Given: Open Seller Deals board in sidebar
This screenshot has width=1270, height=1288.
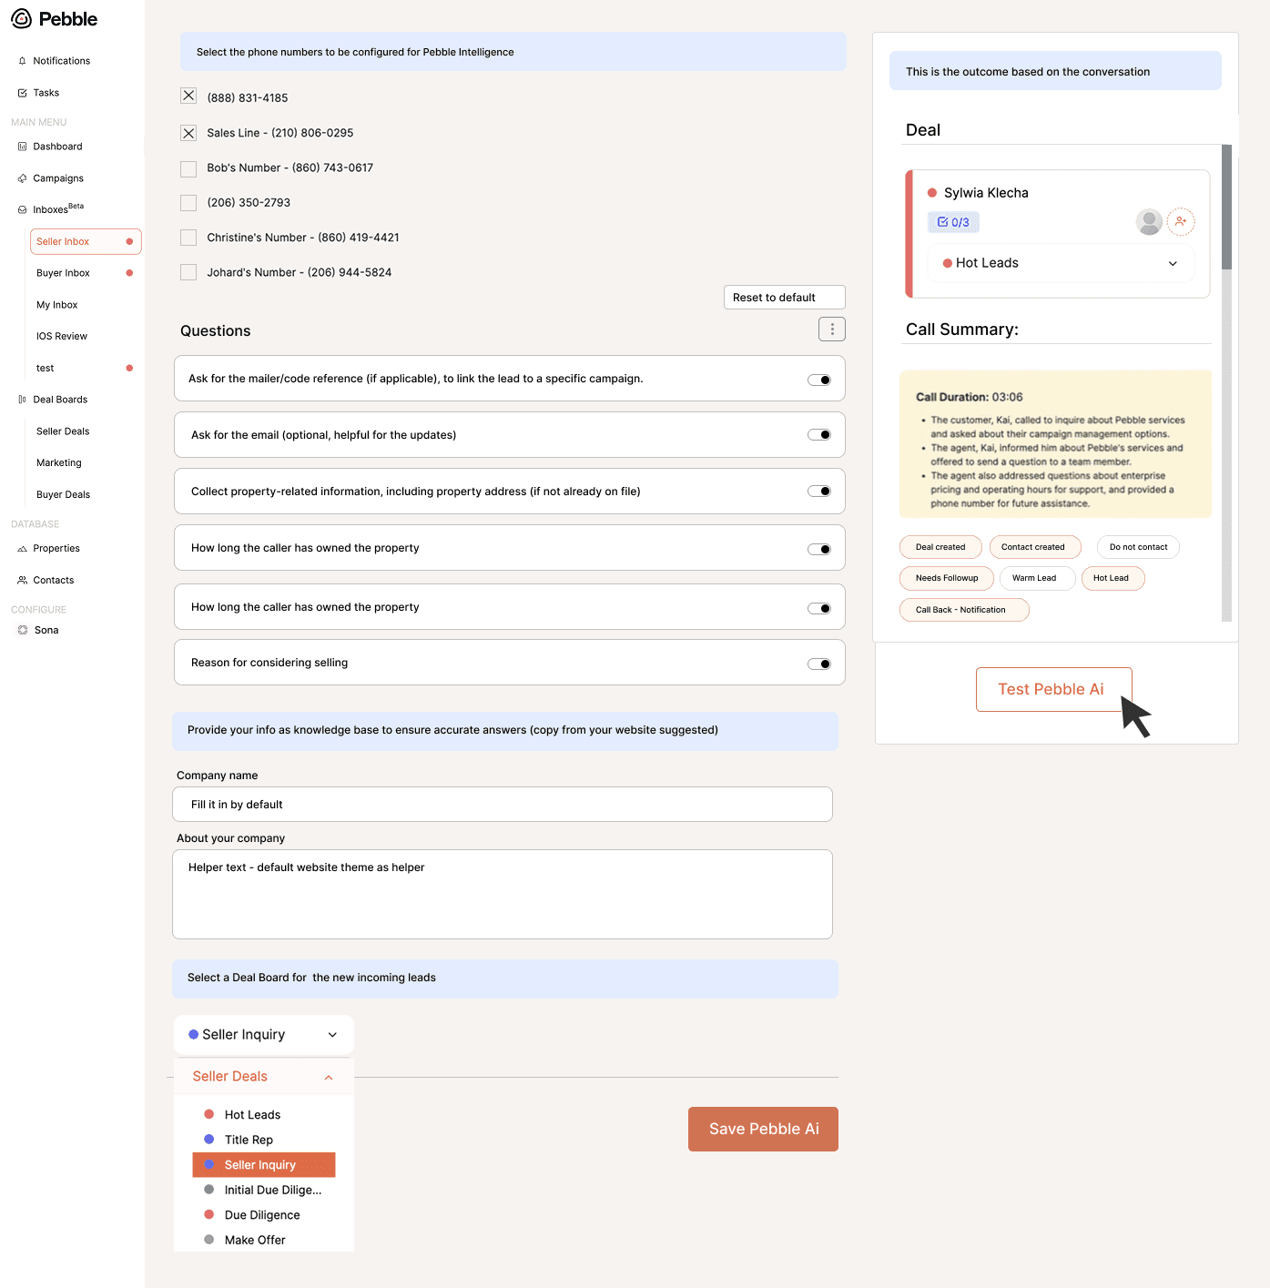Looking at the screenshot, I should coord(63,431).
